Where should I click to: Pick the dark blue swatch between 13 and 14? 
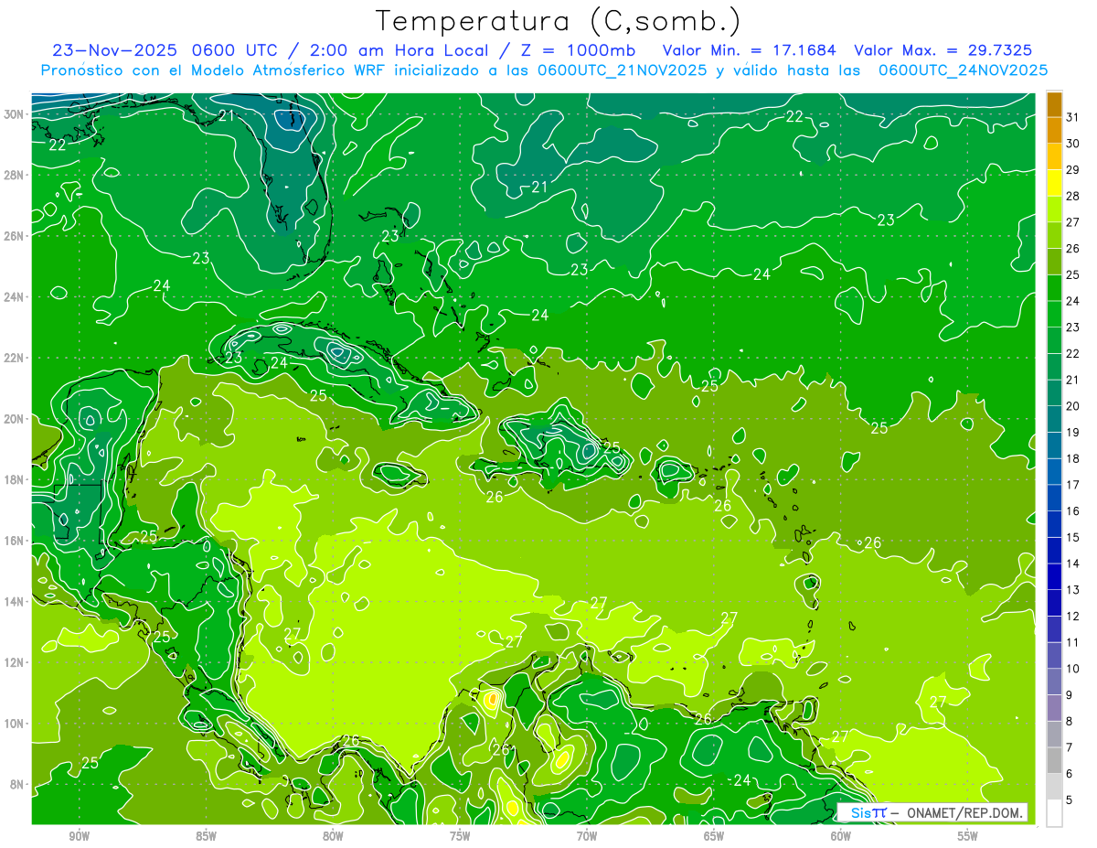click(1054, 577)
